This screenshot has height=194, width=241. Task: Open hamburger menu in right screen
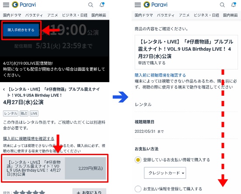click(138, 5)
